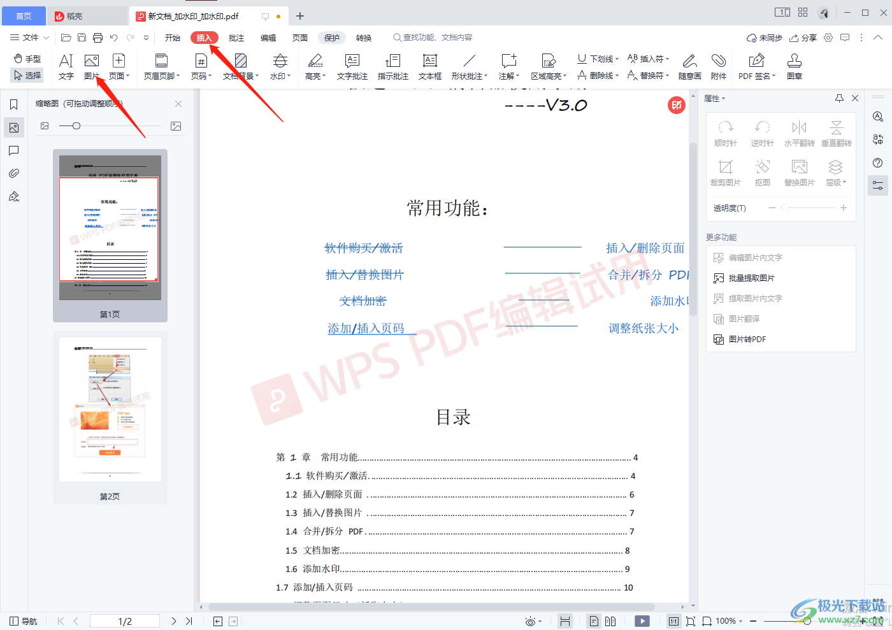Show the comments panel in left sidebar
Viewport: 892px width, 630px height.
click(14, 150)
